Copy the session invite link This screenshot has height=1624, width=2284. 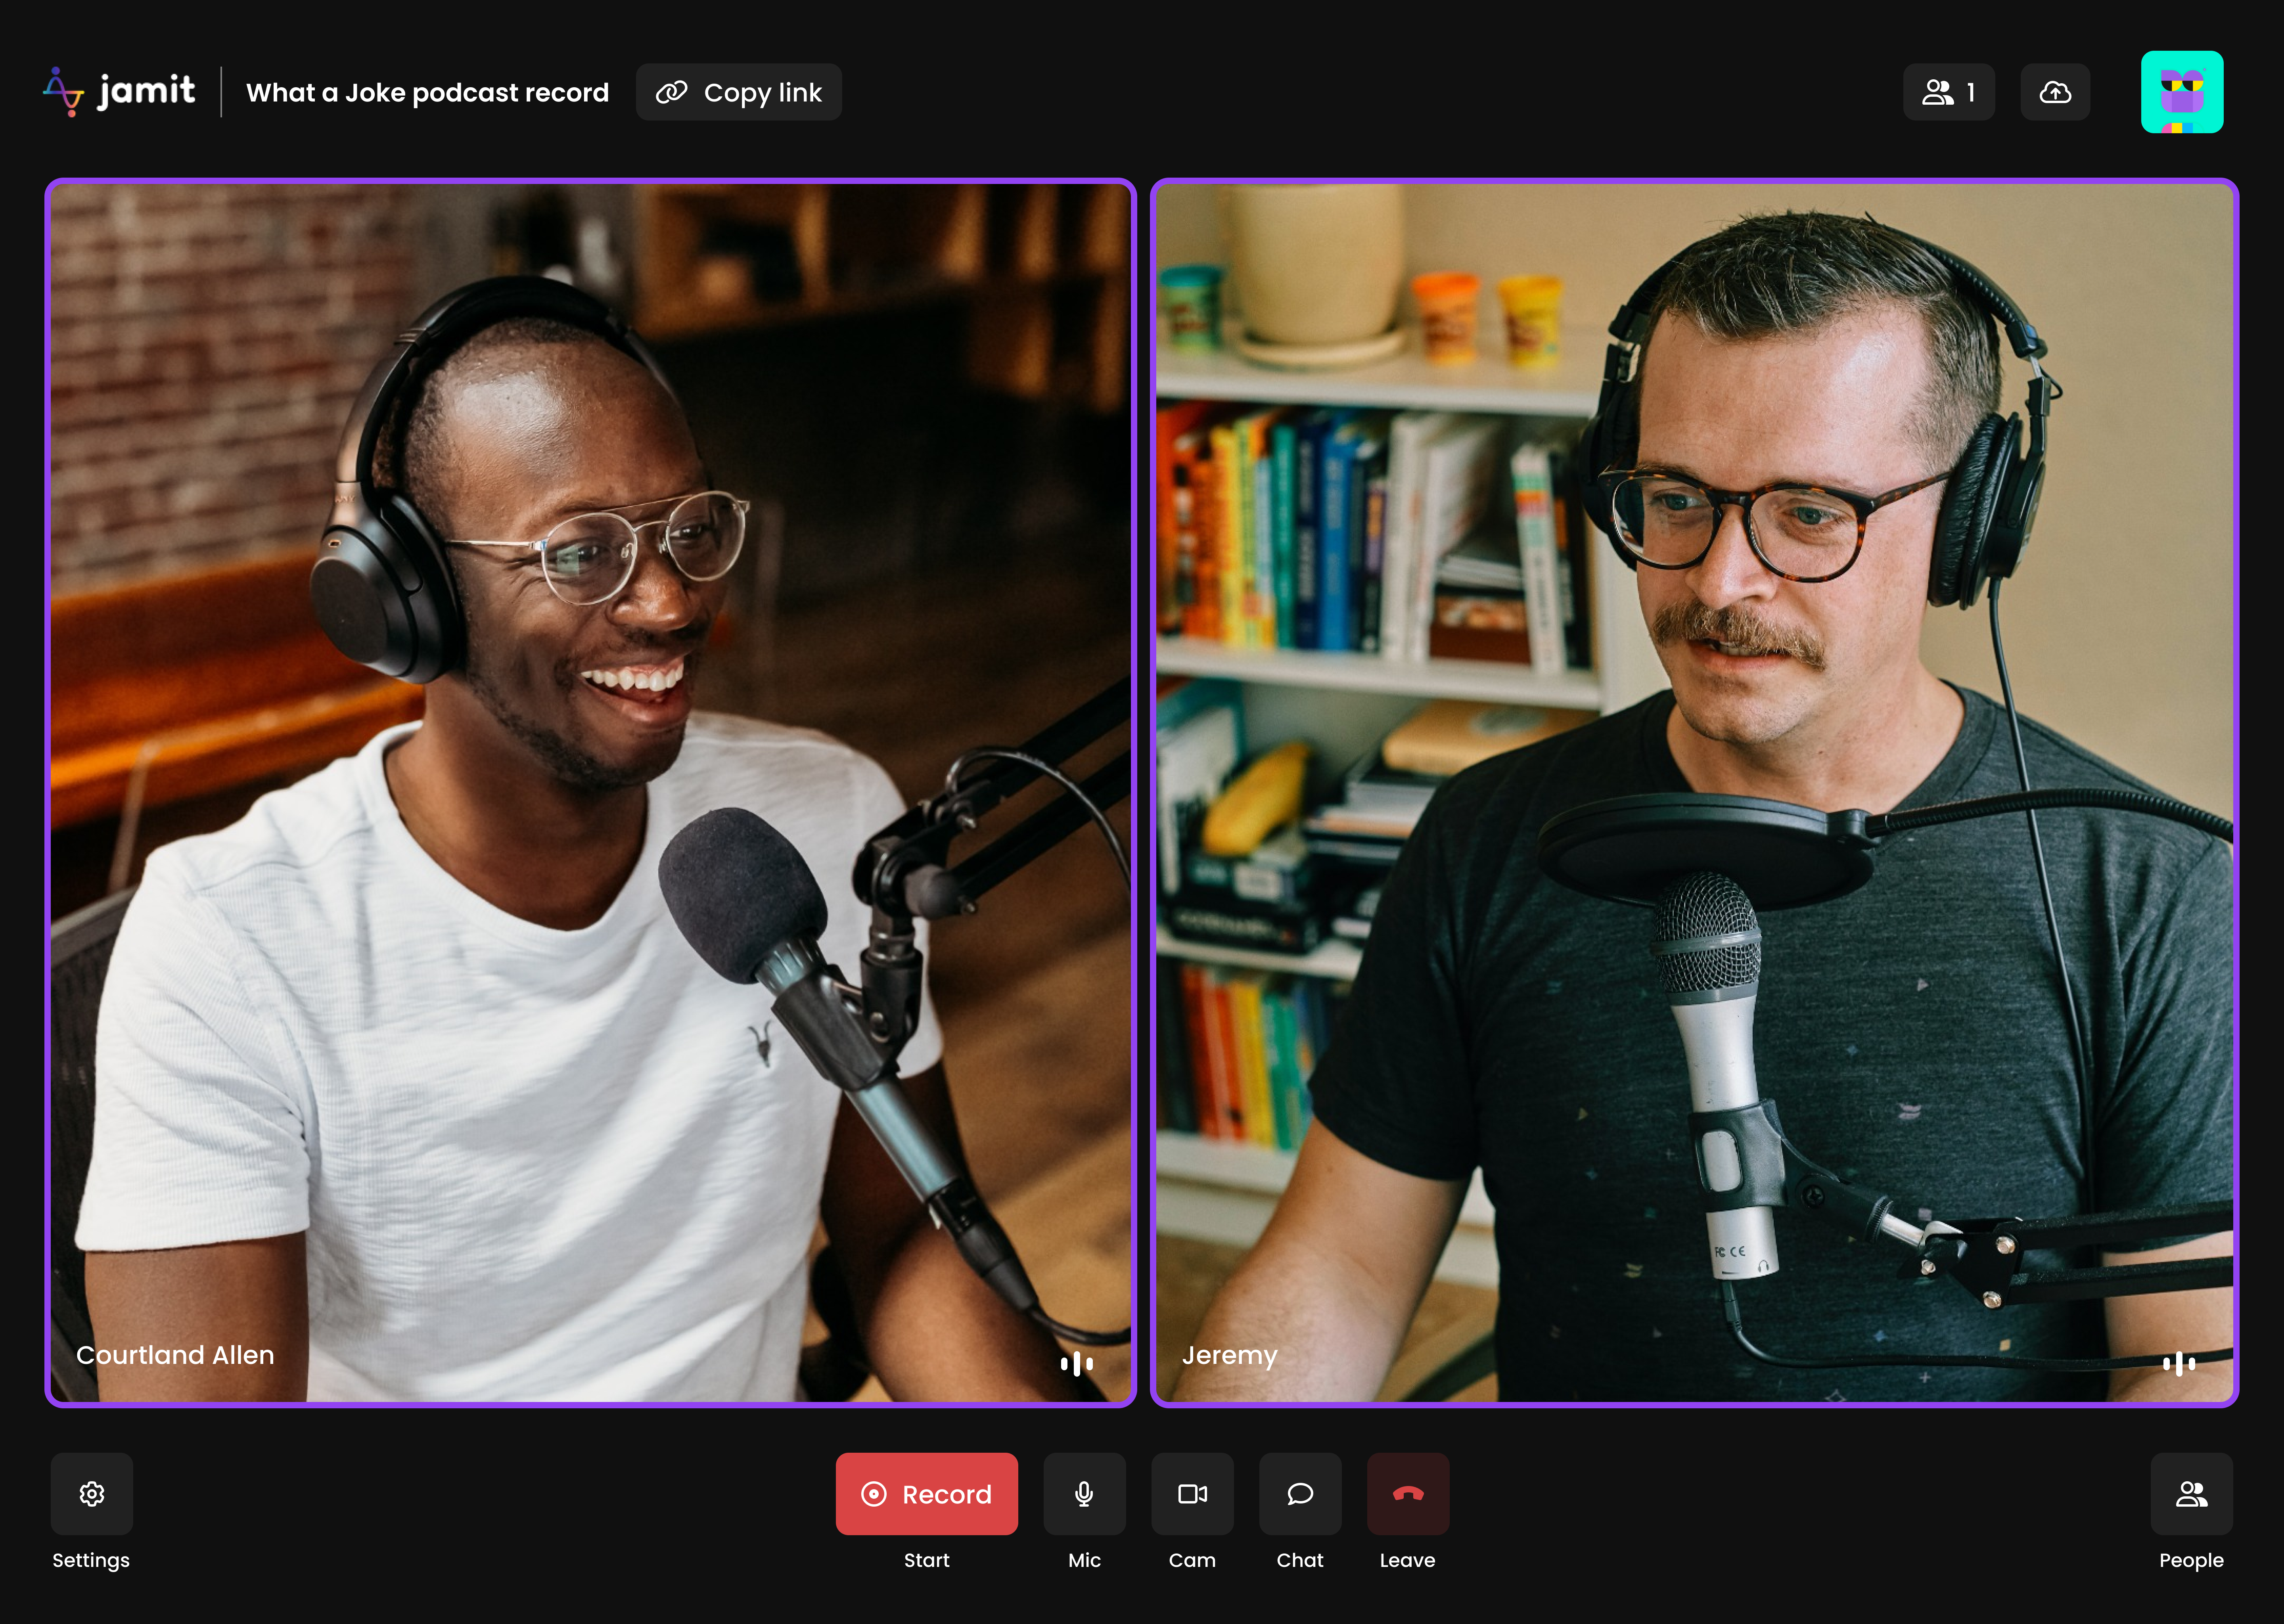tap(739, 92)
